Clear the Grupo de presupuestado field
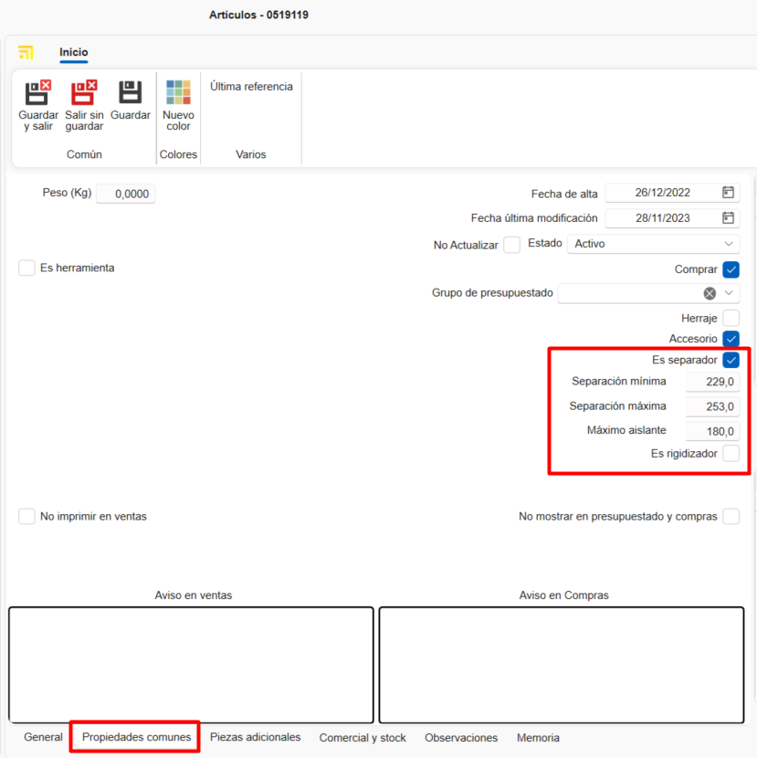The image size is (757, 758). [x=710, y=293]
